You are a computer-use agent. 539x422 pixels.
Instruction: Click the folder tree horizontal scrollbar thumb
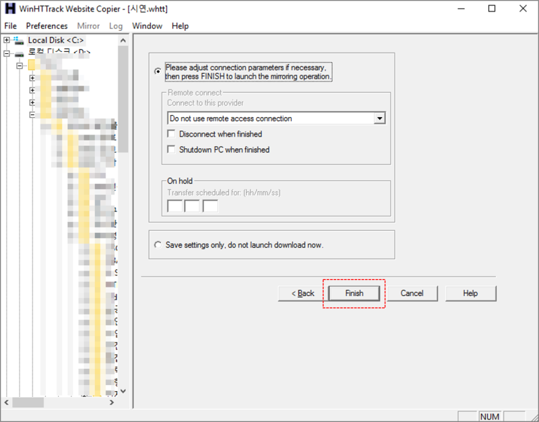coord(28,402)
